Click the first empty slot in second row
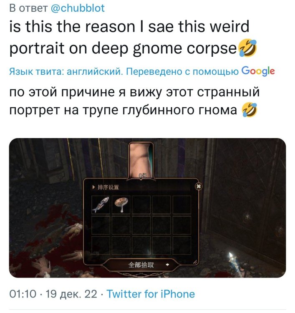This screenshot has height=313, width=295. 101,225
